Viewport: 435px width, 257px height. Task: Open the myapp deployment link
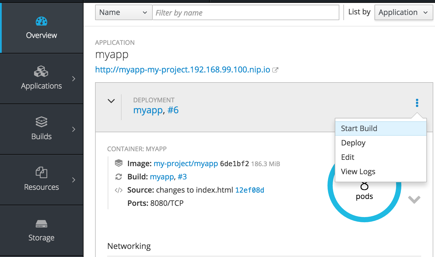coord(148,110)
